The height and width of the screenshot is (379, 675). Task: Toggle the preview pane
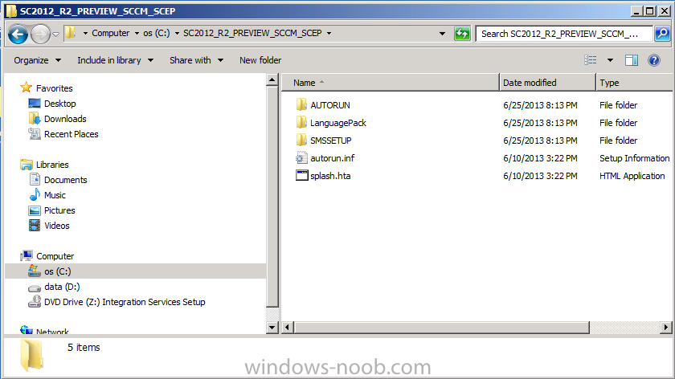pos(632,60)
